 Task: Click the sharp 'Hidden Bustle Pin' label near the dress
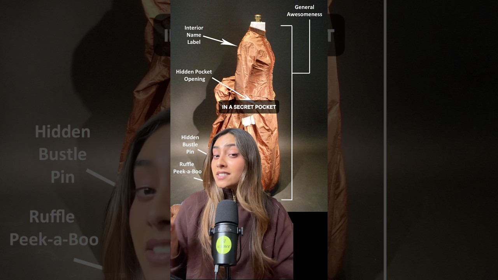tap(190, 144)
